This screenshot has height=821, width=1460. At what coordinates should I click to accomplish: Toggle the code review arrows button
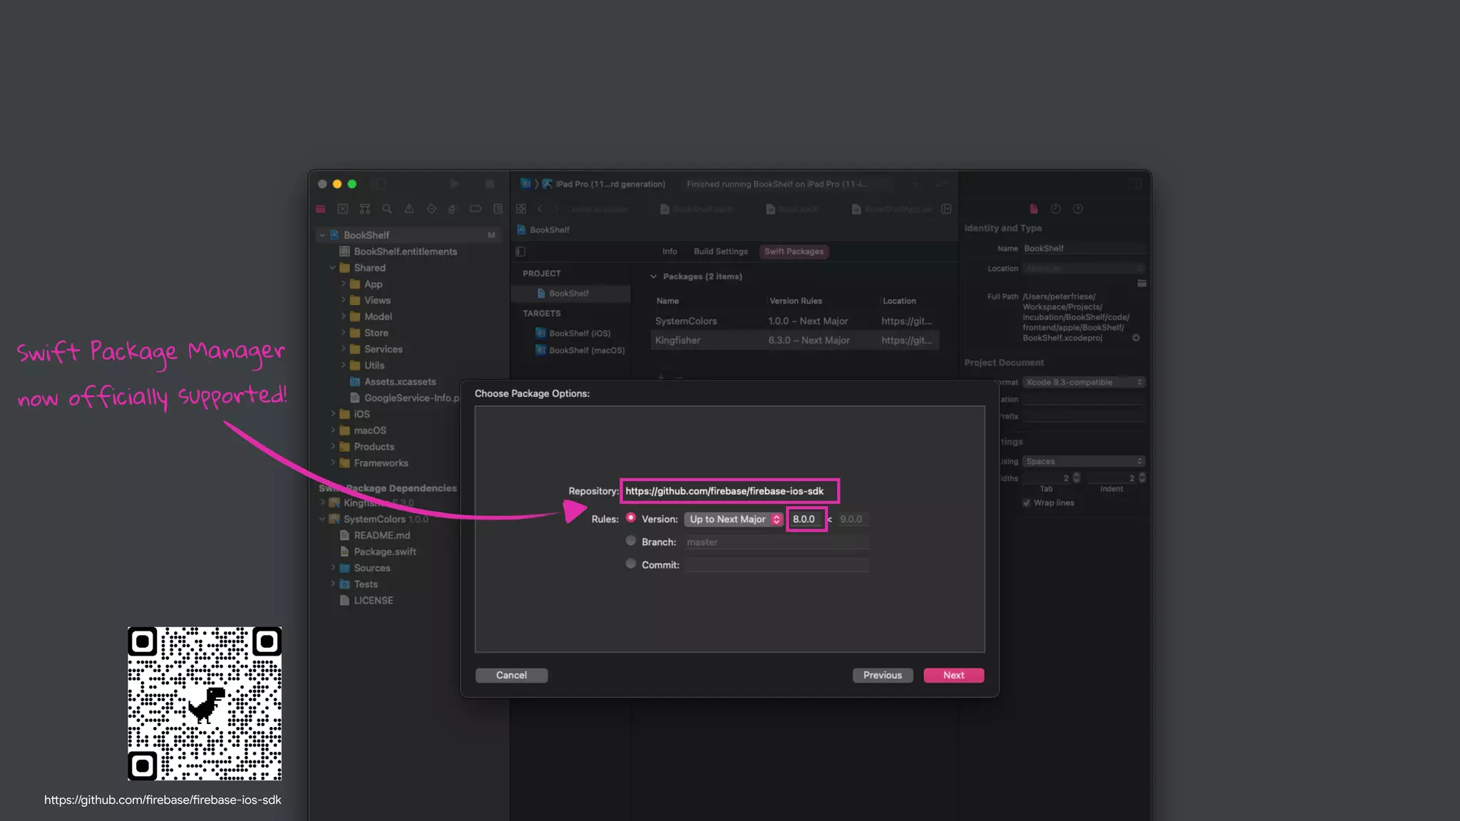[943, 184]
